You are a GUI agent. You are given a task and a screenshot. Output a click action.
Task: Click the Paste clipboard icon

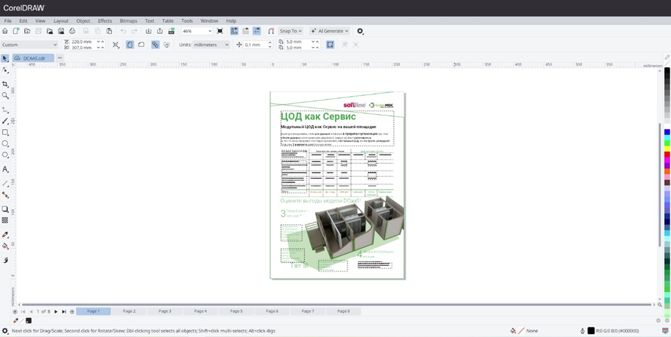coord(109,31)
